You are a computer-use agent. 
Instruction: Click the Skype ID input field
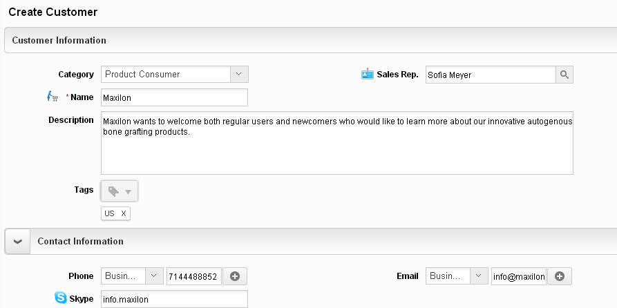[174, 299]
